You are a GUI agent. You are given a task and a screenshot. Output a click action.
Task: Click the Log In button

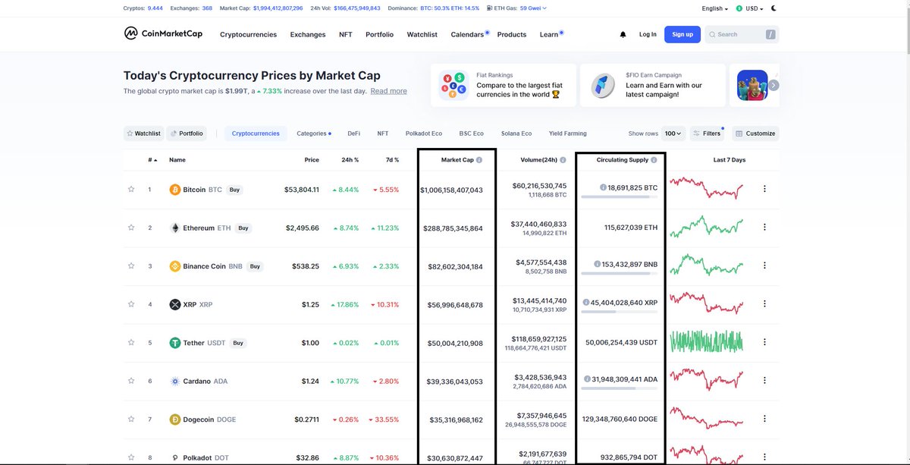pyautogui.click(x=648, y=34)
